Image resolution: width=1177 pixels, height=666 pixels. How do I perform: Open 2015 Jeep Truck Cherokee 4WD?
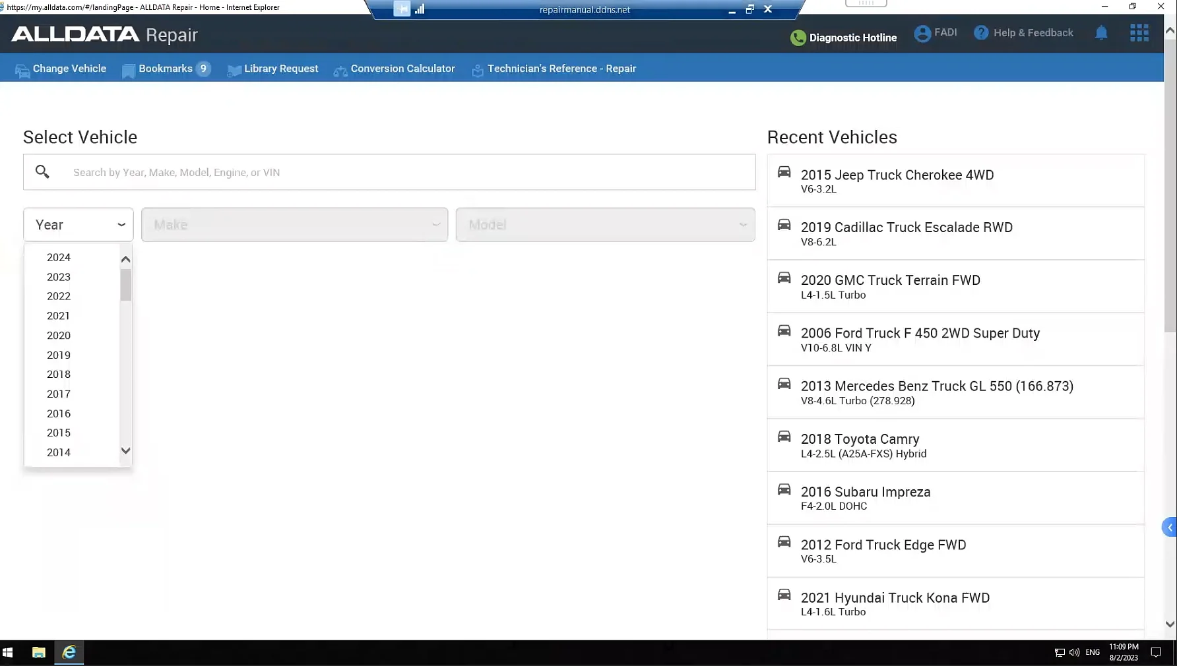[x=955, y=181]
